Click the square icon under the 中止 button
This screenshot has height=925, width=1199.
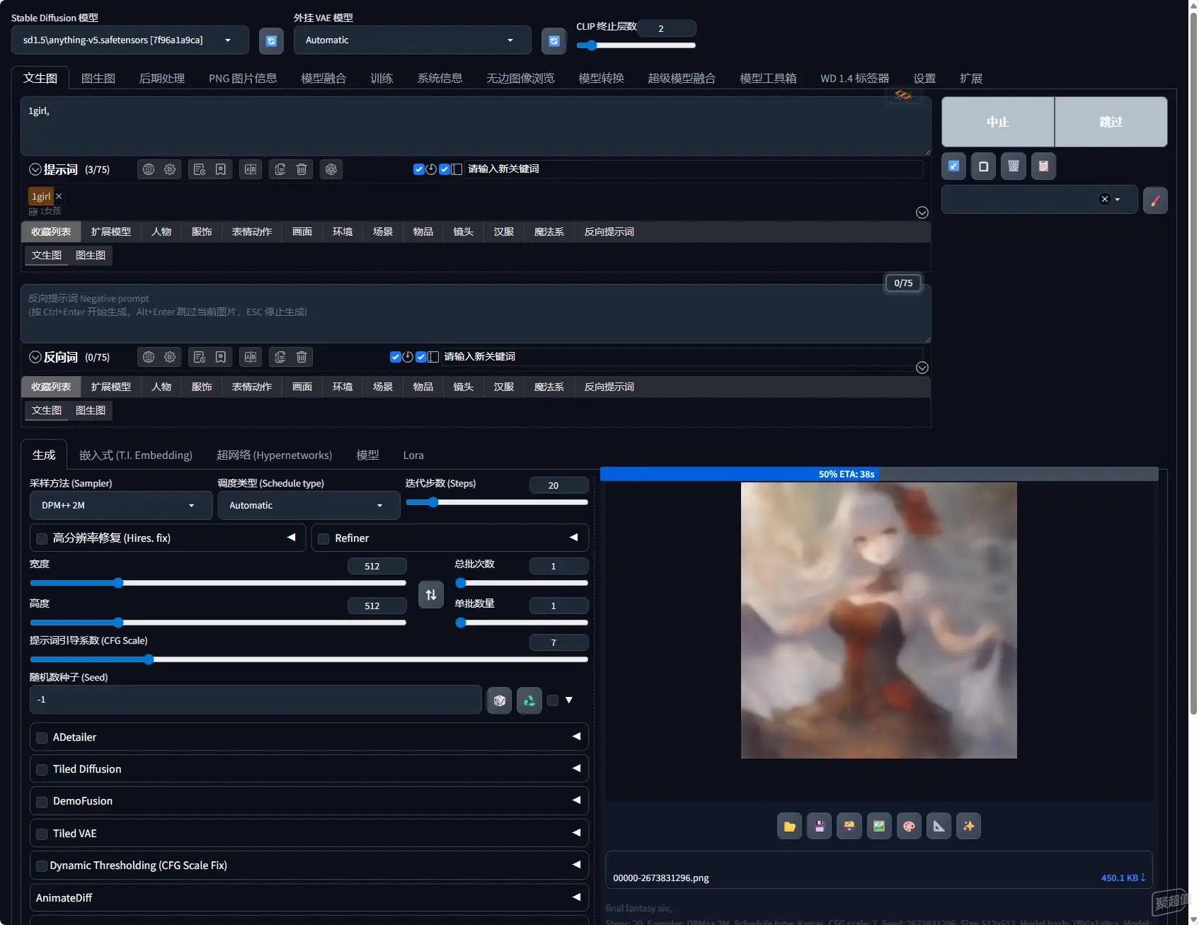(983, 166)
